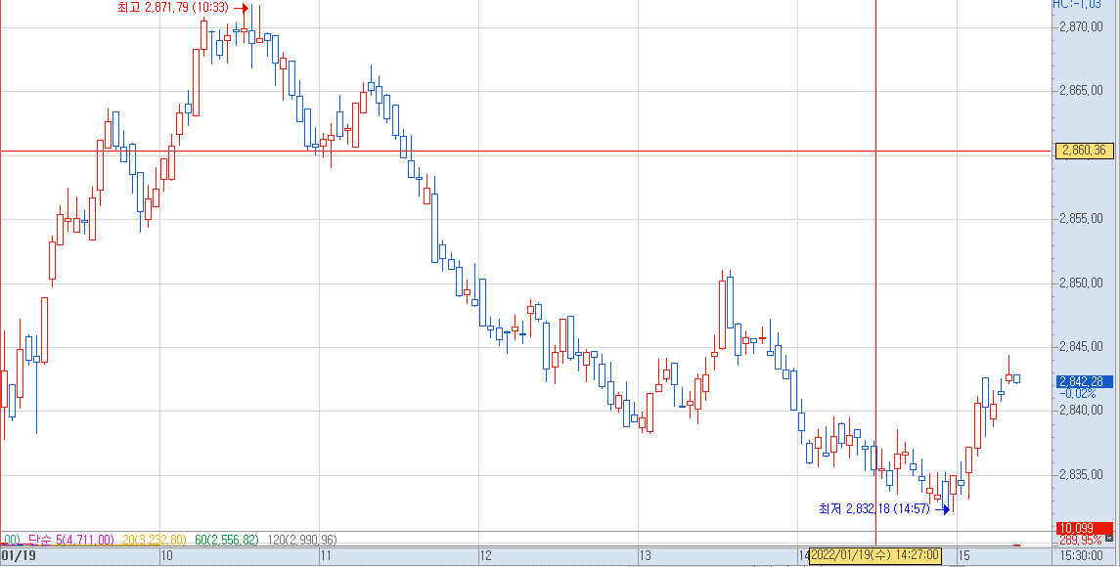
Task: Select the crosshair price tag 2,860.36
Action: click(x=1084, y=150)
